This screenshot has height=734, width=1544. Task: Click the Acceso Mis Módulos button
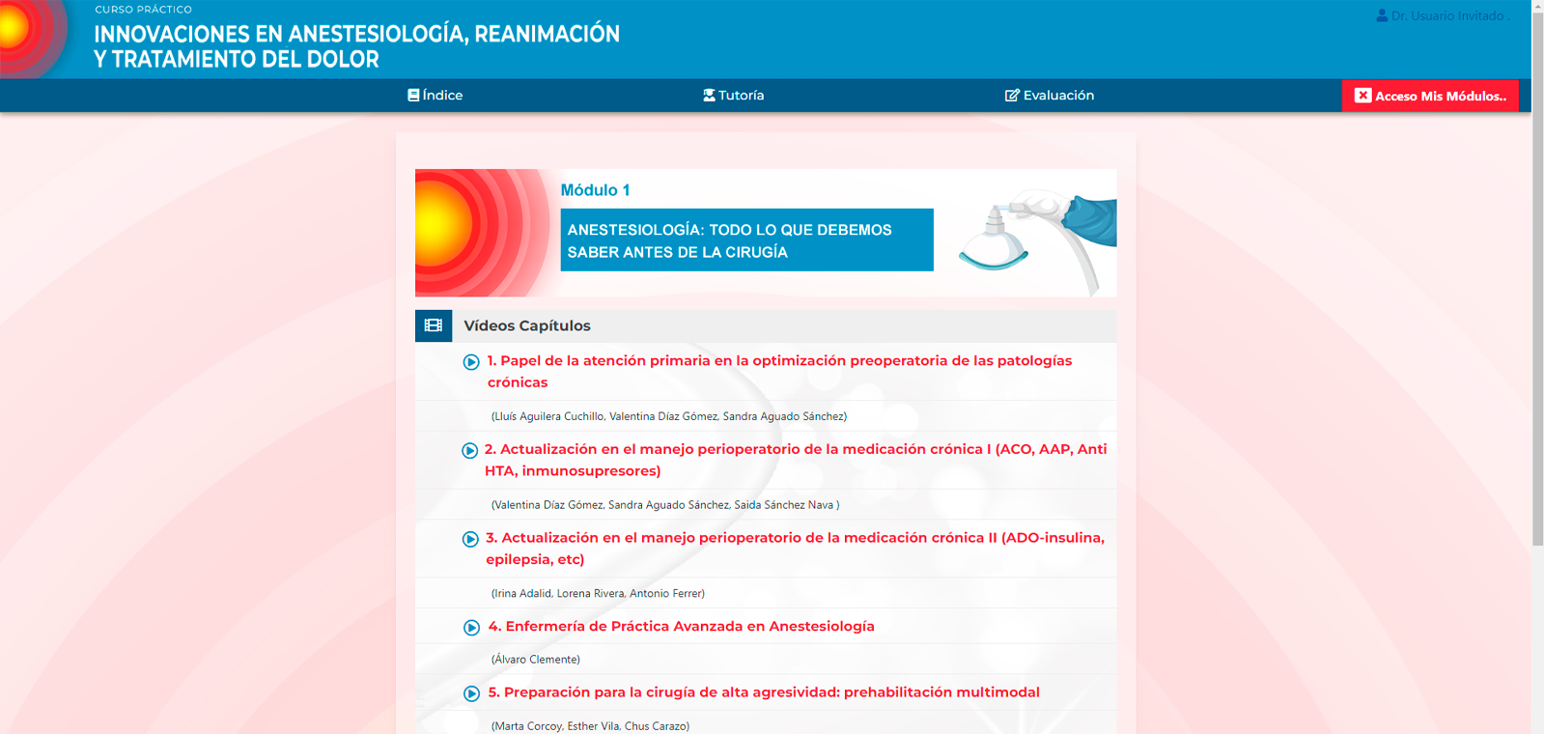(x=1430, y=96)
